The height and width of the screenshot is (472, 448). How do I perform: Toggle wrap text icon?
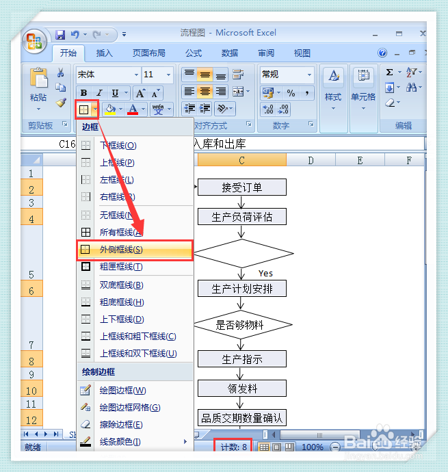(x=239, y=75)
